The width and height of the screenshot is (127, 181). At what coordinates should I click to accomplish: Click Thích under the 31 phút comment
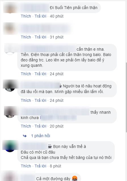[26, 37]
